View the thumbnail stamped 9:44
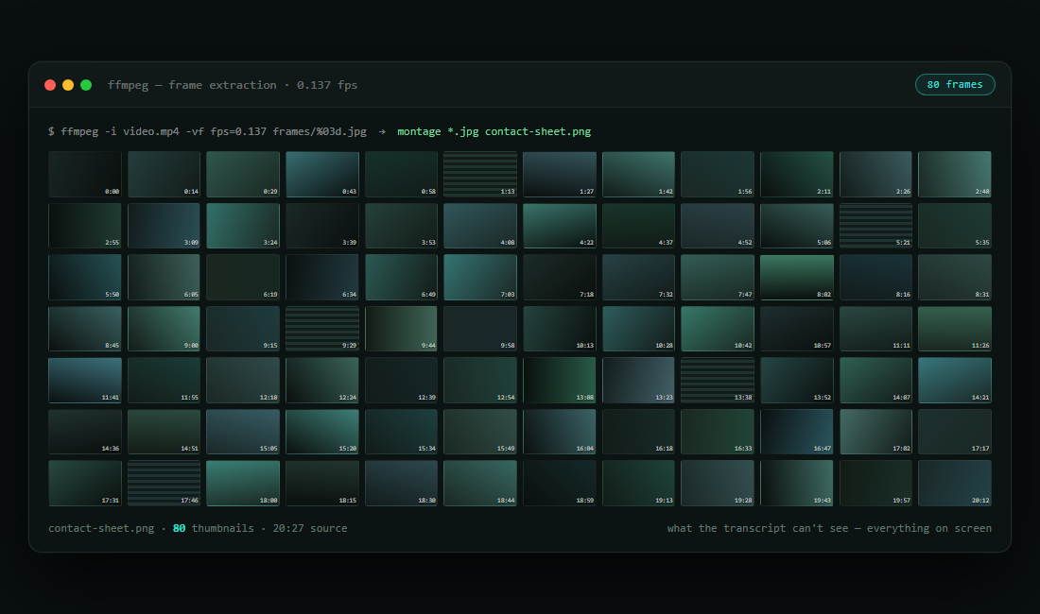Screen dimensions: 1040x614 (x=401, y=329)
